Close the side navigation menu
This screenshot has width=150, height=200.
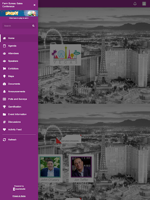34,5
